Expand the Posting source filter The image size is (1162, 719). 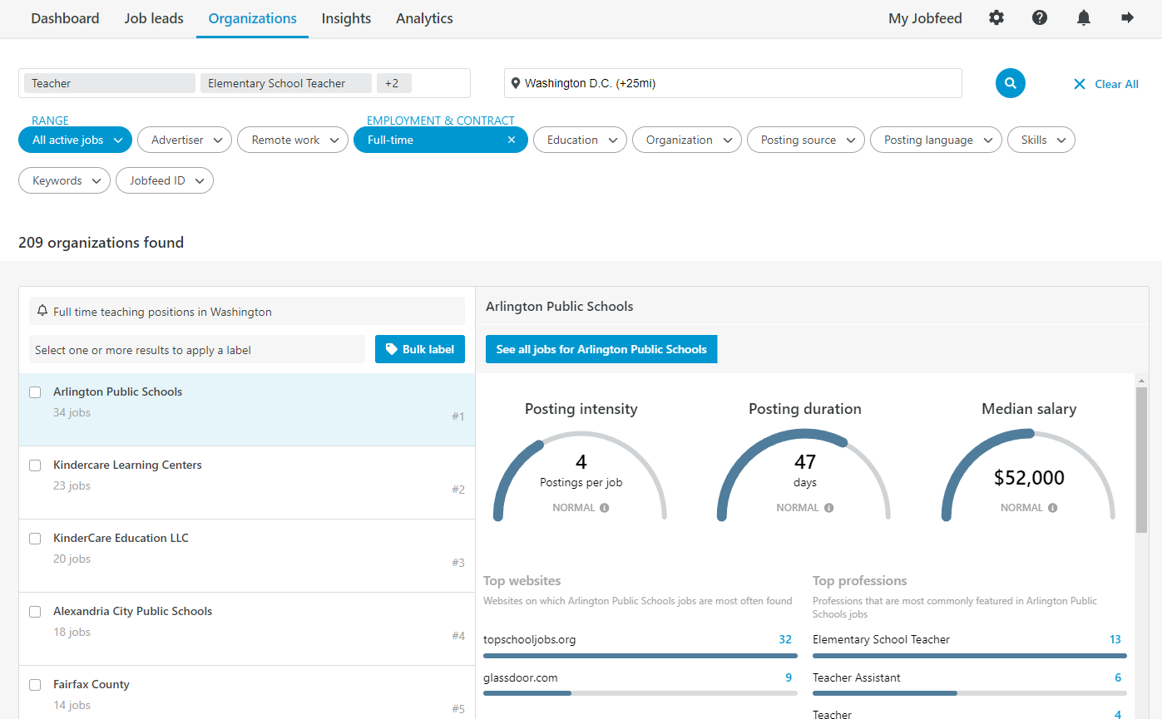tap(806, 140)
